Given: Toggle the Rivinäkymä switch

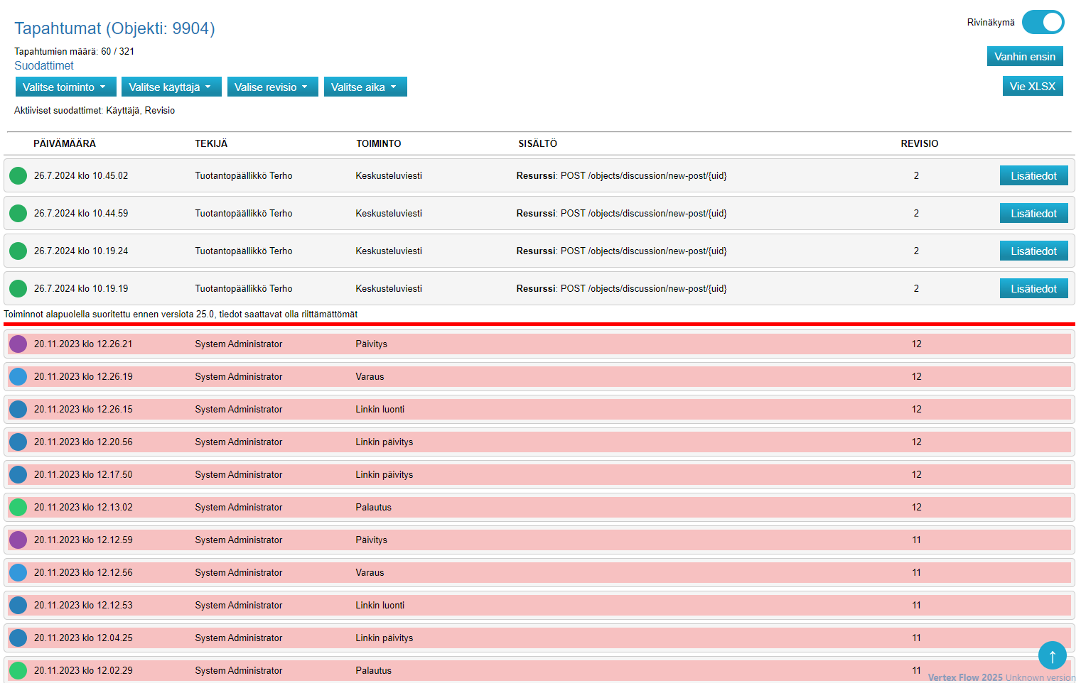Looking at the screenshot, I should click(x=1043, y=23).
